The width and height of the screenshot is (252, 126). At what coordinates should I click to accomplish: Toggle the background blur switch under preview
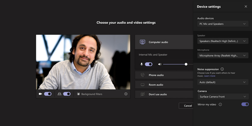[x=67, y=94]
